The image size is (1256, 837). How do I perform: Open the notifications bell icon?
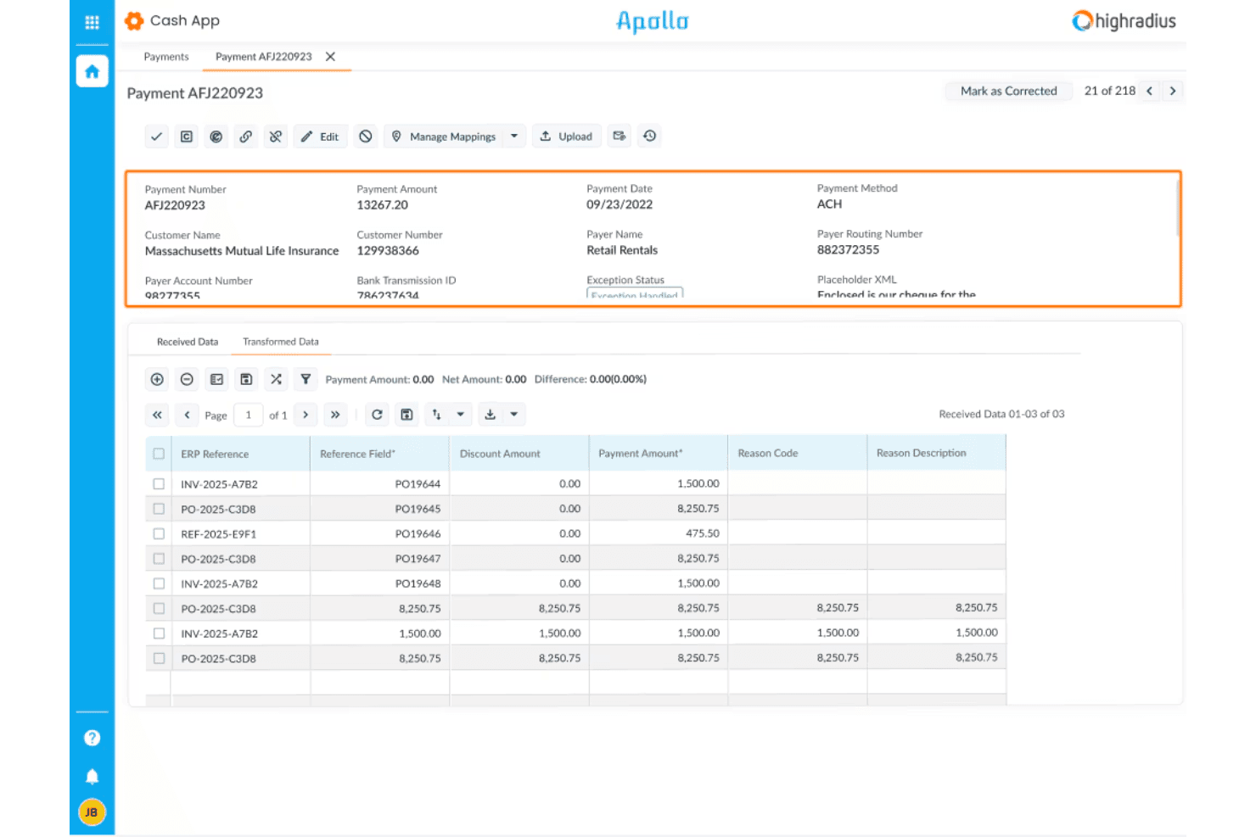(92, 777)
